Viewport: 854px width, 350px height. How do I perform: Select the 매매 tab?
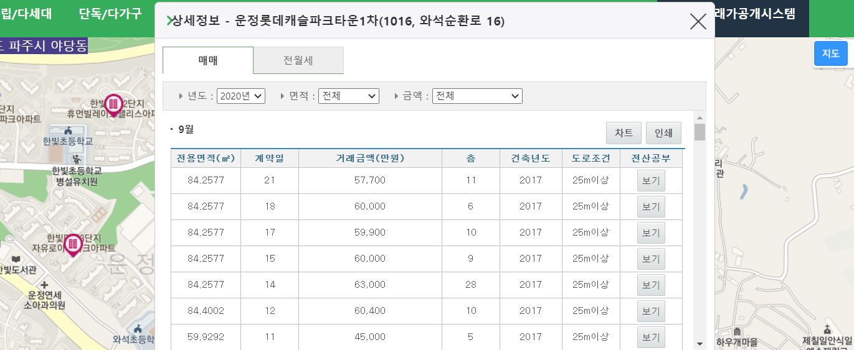coord(208,60)
